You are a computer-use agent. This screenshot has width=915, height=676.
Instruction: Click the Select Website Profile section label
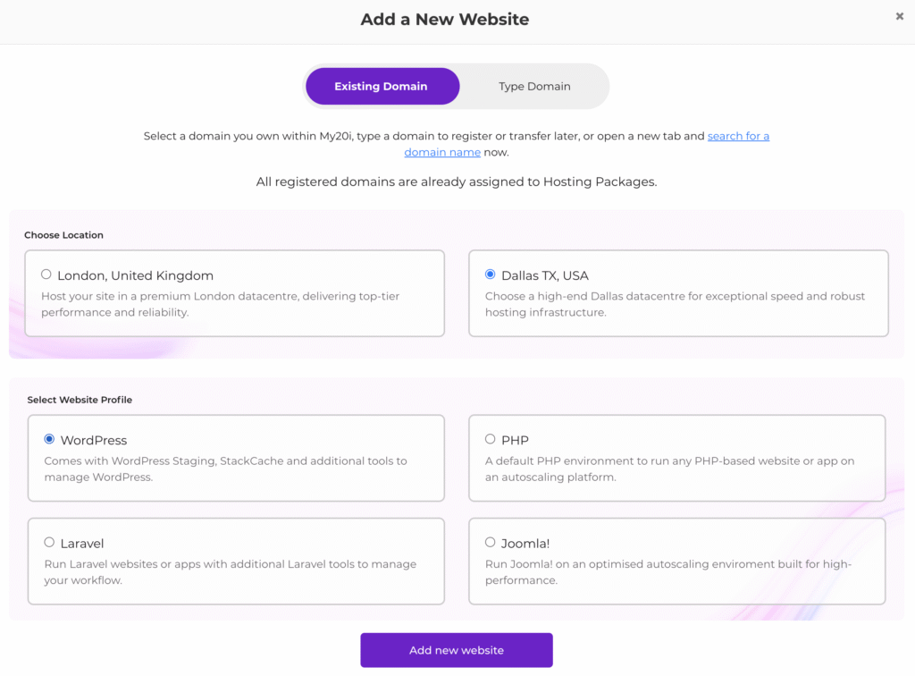[x=80, y=400]
